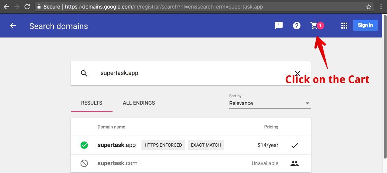Click the Search domains title

point(58,26)
